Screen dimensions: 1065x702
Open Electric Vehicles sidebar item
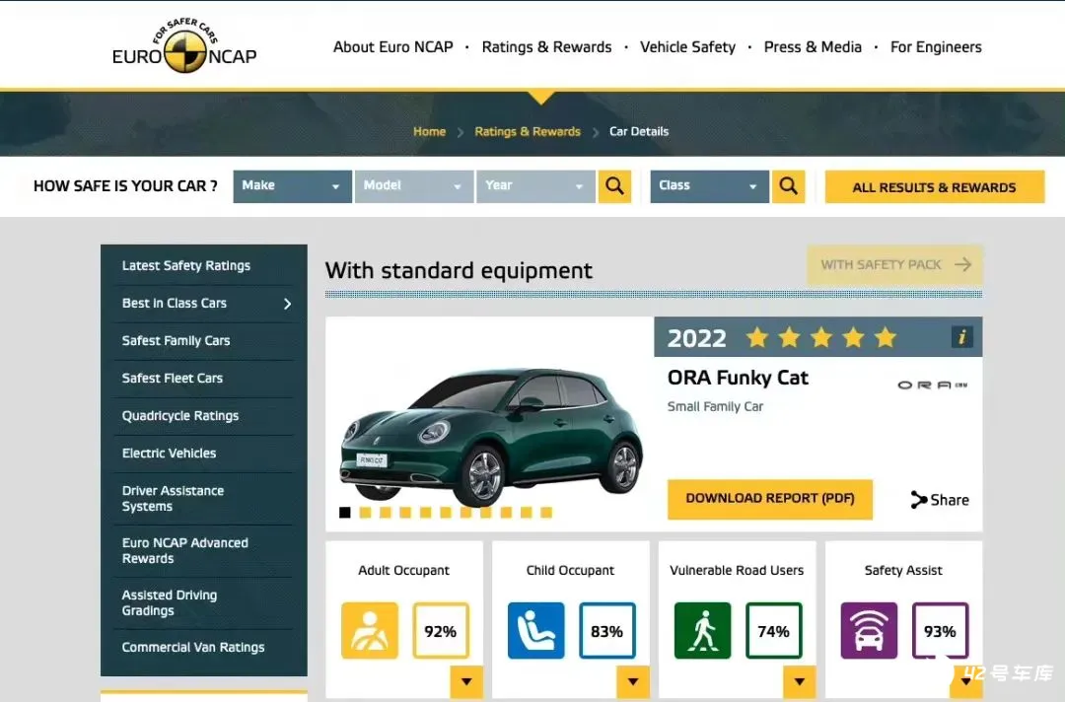click(x=170, y=453)
